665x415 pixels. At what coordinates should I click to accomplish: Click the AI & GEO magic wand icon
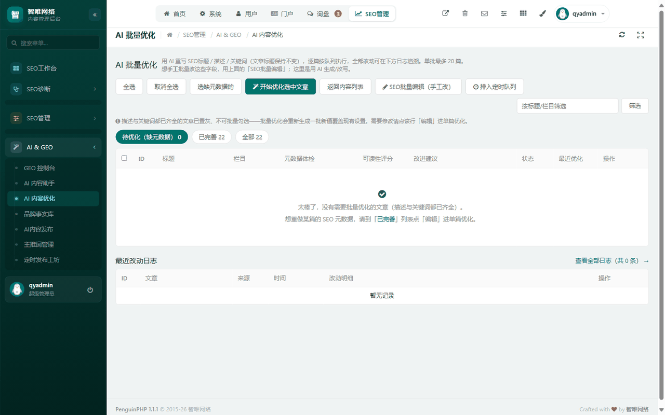(x=17, y=147)
